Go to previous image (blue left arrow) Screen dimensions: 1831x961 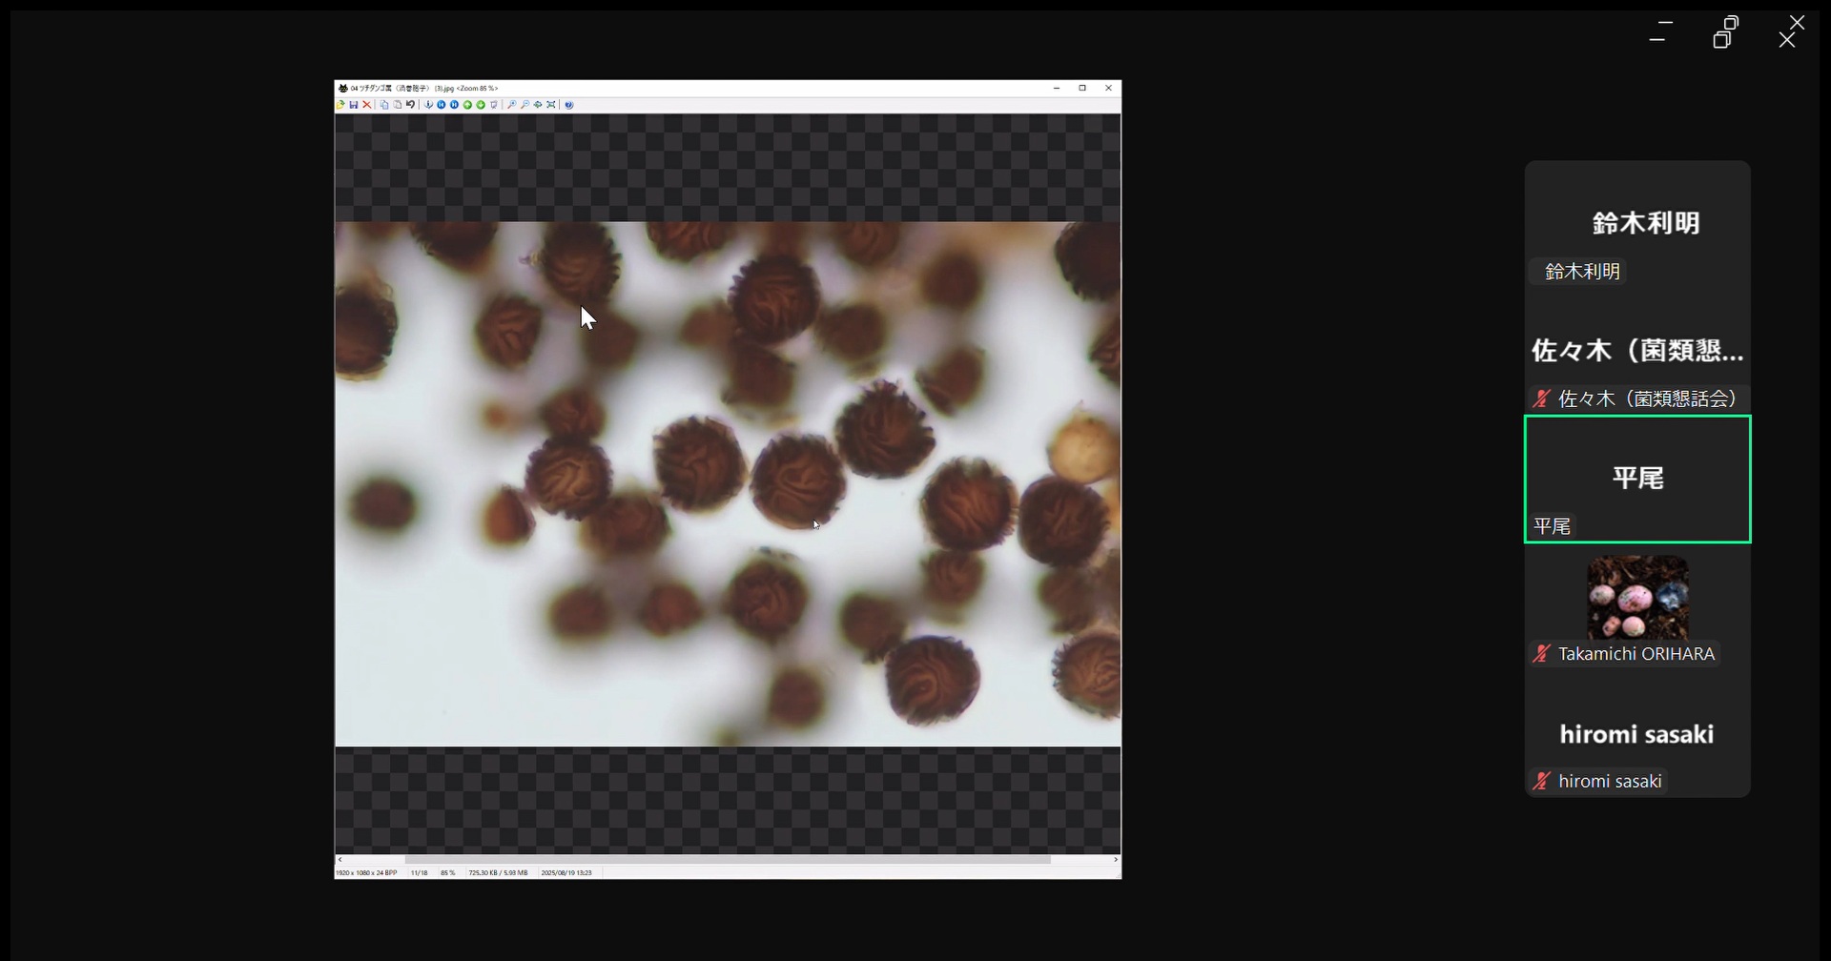(442, 105)
